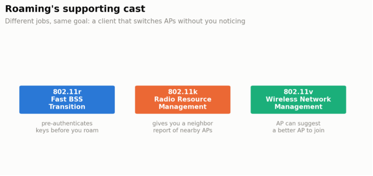Screen dimensions: 373x176
Task: Click the blue 802.11r box
Action: click(x=67, y=100)
